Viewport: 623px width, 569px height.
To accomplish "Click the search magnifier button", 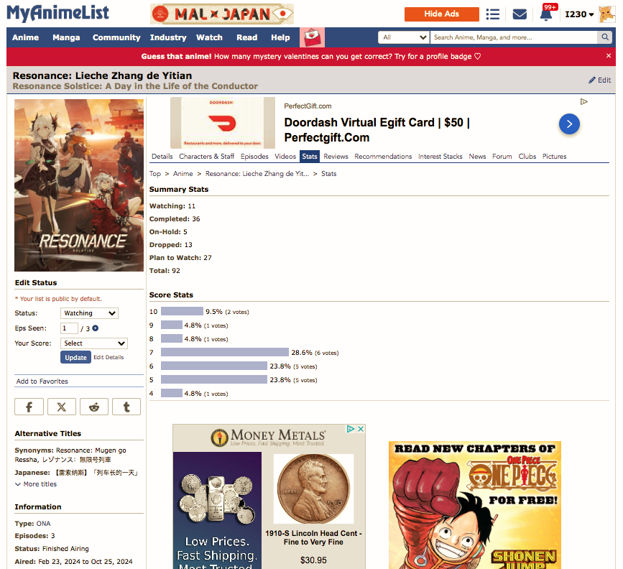I will coord(605,37).
